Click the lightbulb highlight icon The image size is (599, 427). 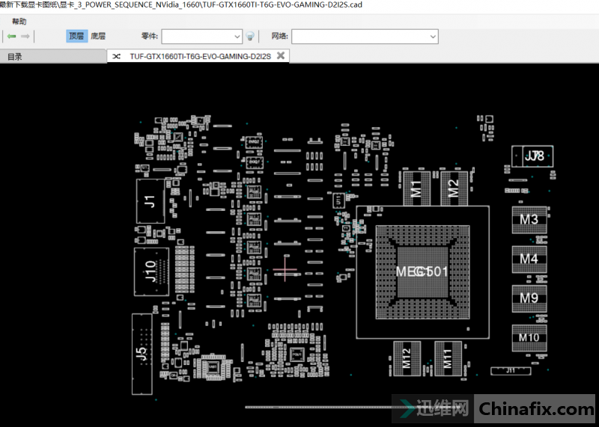[251, 36]
